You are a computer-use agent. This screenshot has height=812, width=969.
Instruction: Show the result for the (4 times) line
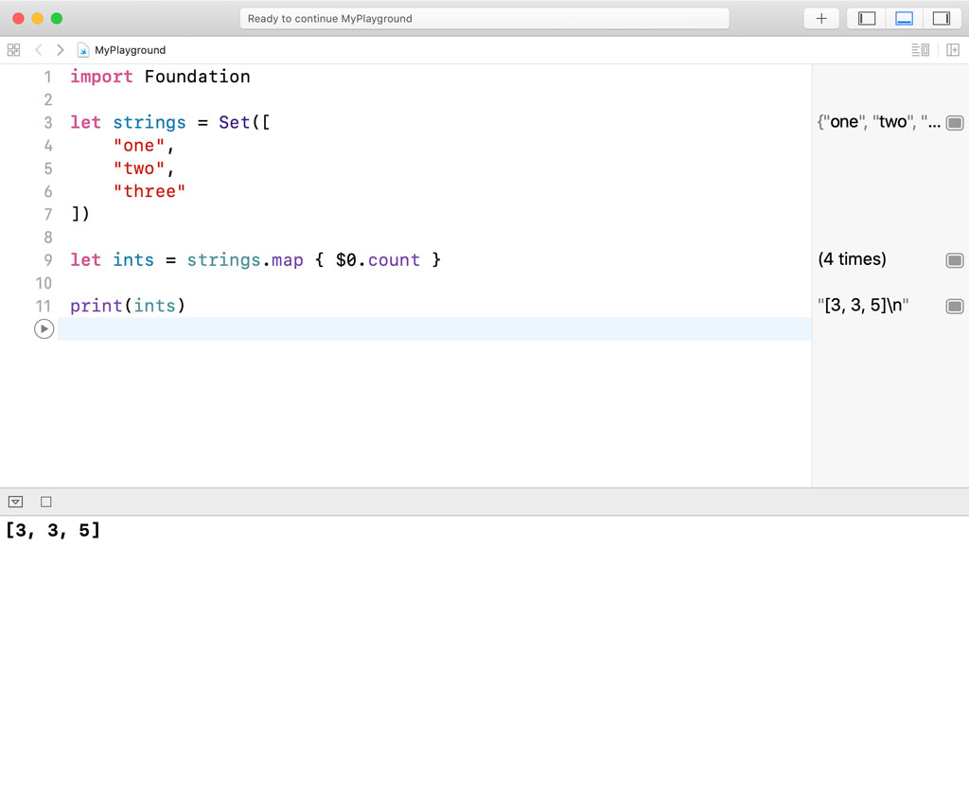[955, 260]
